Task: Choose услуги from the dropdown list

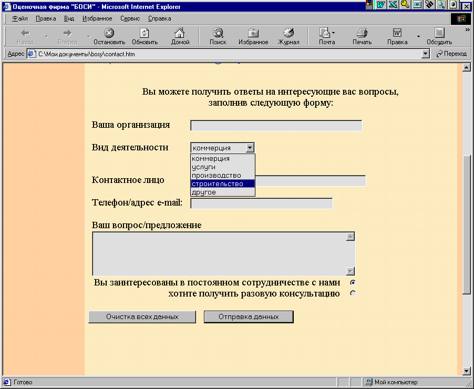Action: click(223, 167)
